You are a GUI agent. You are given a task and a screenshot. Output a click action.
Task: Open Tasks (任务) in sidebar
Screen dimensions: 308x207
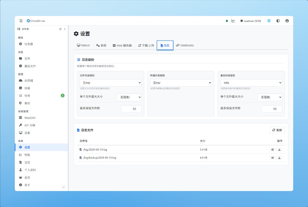[41, 96]
